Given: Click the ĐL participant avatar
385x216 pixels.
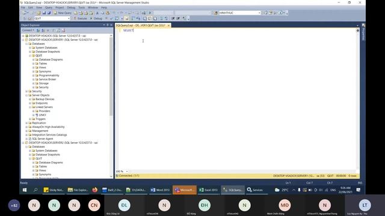Looking at the screenshot, I should coord(125,205).
